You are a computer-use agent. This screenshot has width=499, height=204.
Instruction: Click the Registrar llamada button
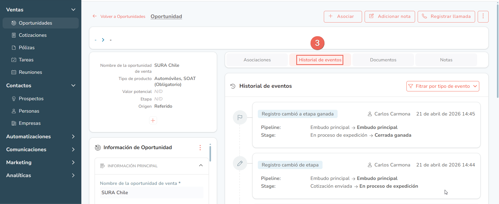tap(446, 17)
